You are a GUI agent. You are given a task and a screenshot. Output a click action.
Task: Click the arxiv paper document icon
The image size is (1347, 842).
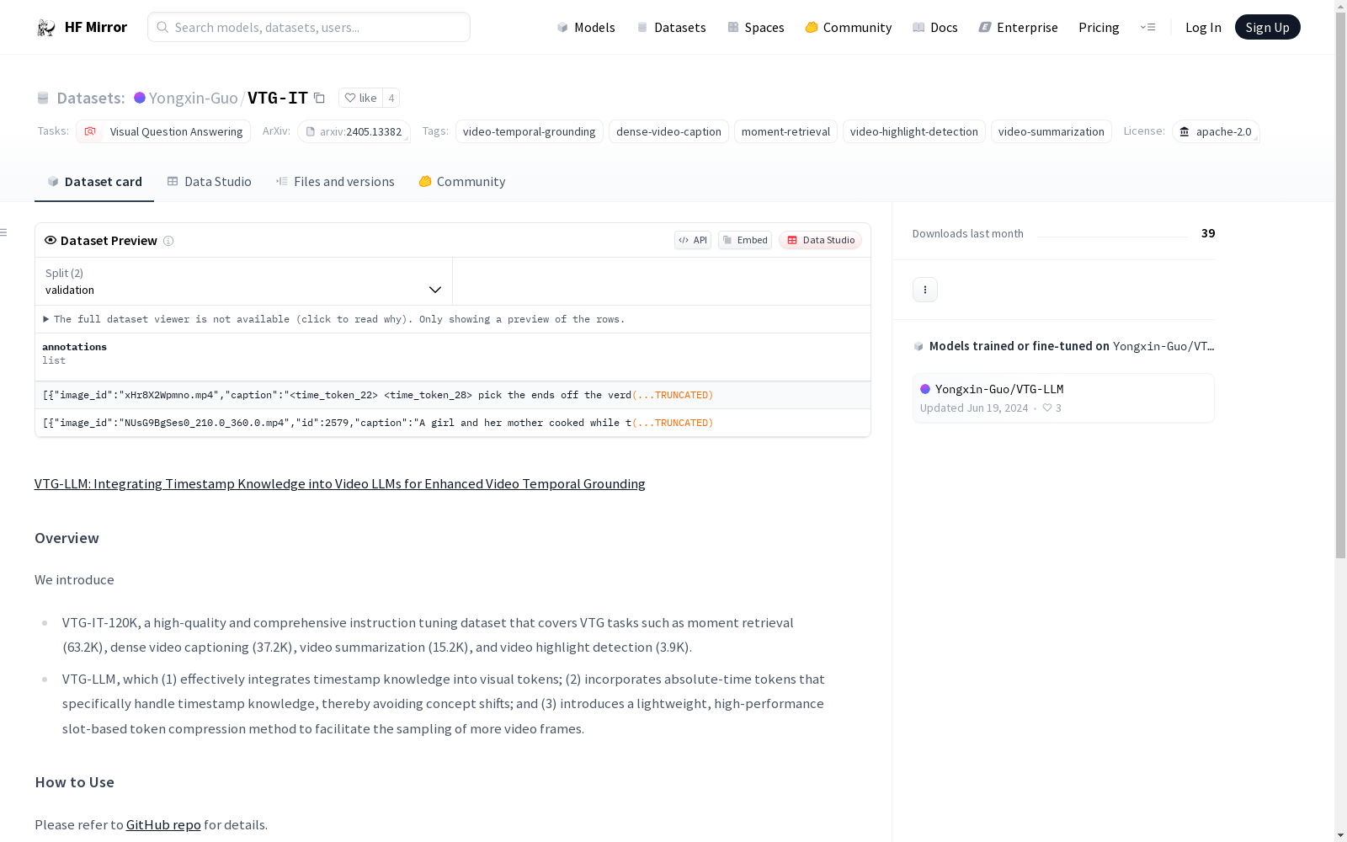click(x=310, y=131)
